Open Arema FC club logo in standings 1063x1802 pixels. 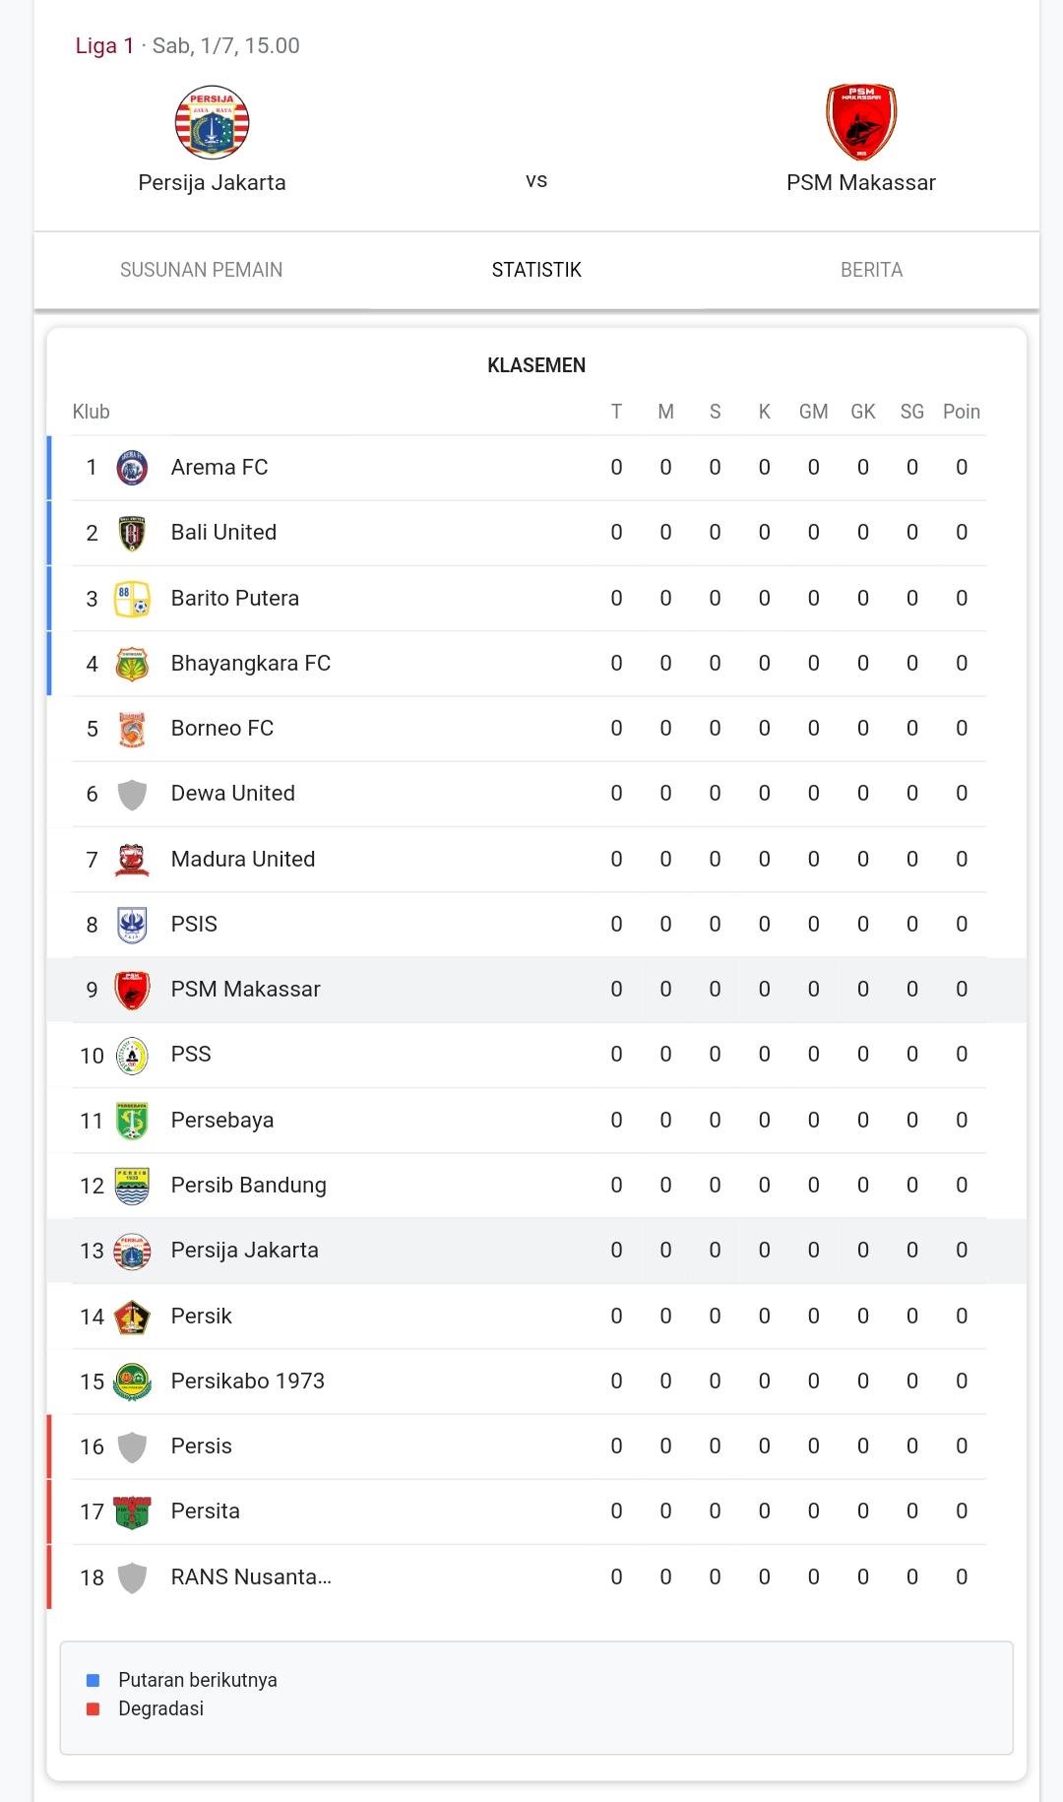(x=132, y=468)
